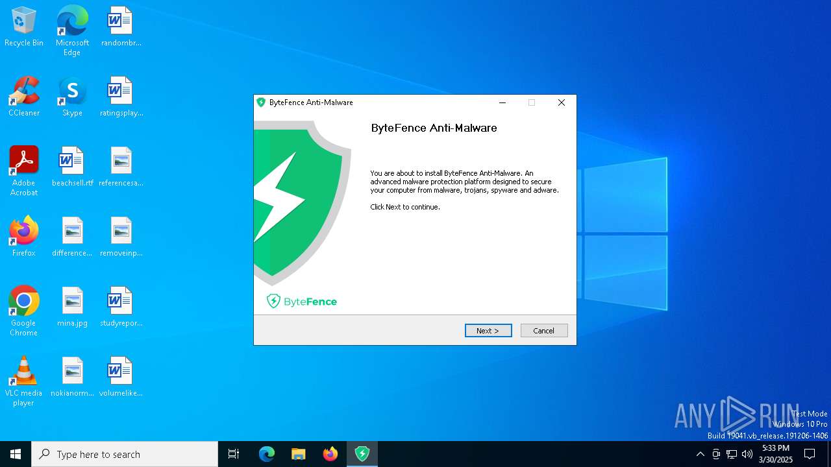The image size is (831, 467).
Task: Click the ByteFence taskbar button
Action: coord(362,454)
